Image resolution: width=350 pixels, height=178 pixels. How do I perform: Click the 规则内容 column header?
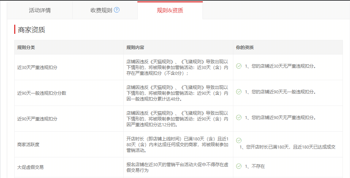[135, 47]
